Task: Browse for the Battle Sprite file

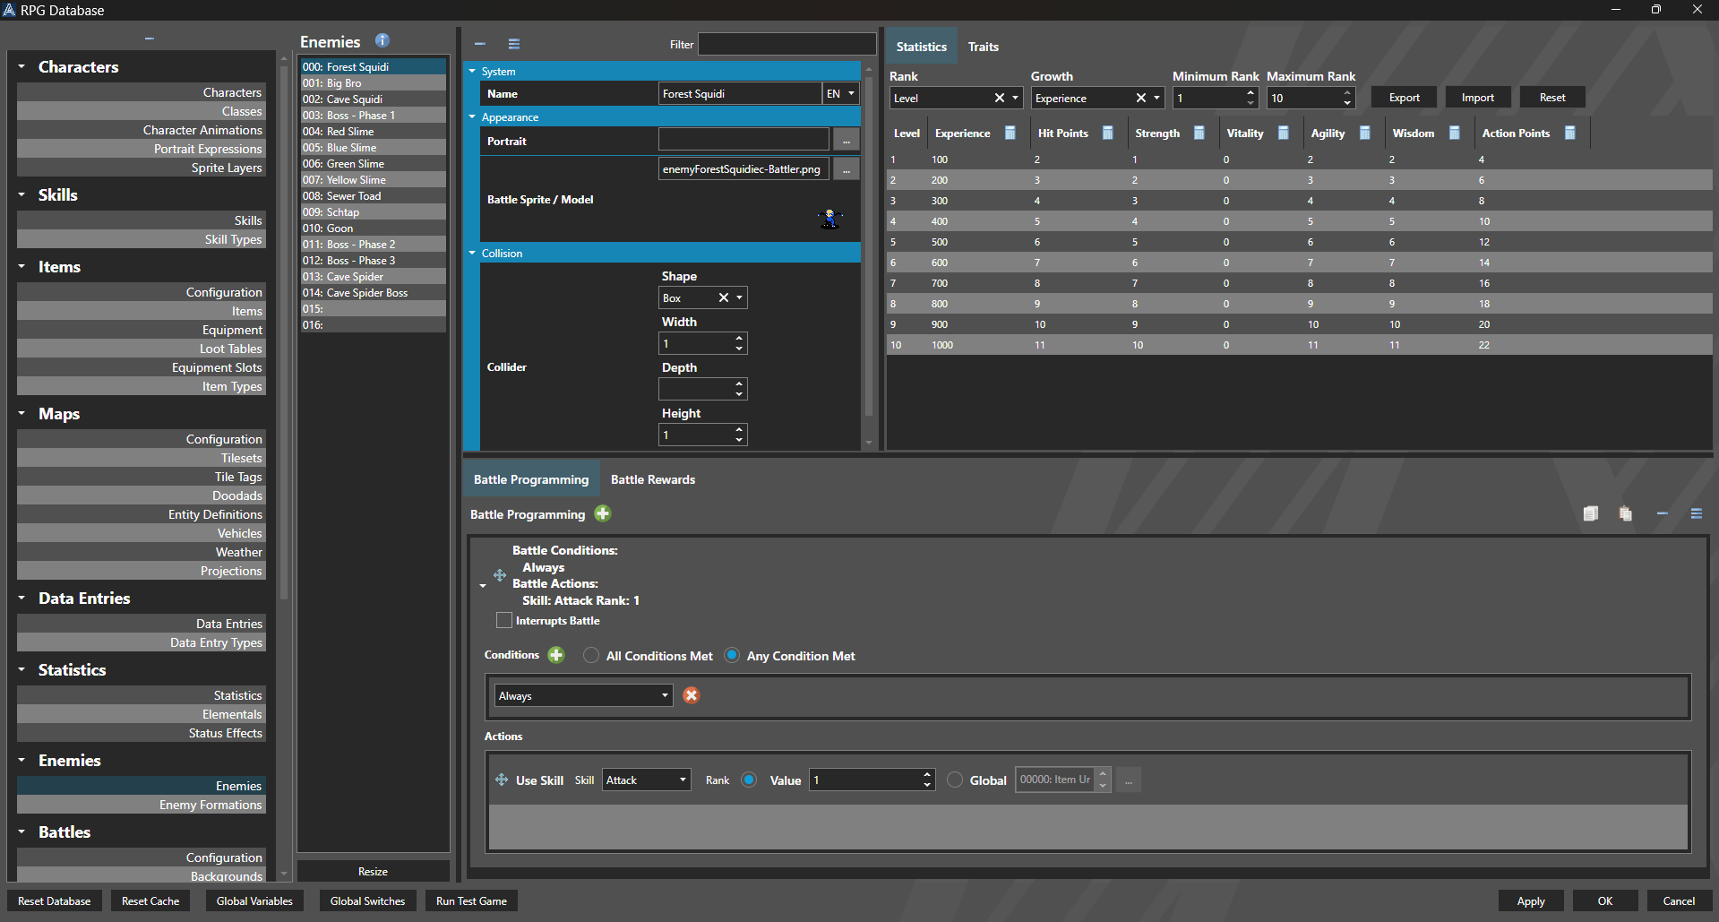Action: (846, 168)
